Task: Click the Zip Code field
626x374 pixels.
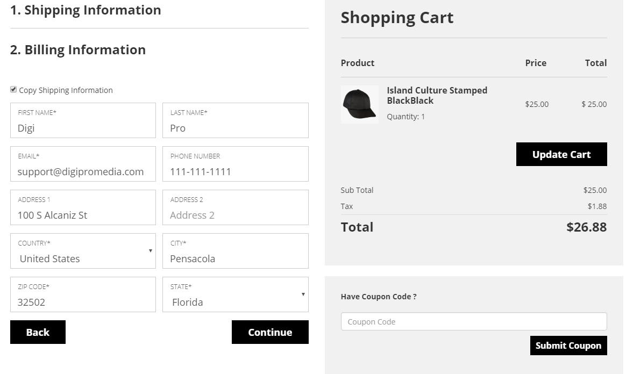Action: pyautogui.click(x=83, y=302)
